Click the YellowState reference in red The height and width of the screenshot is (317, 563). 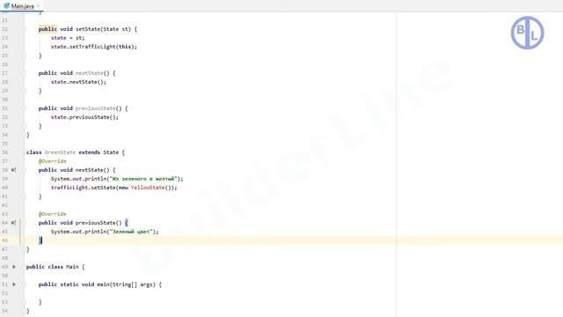coord(148,188)
